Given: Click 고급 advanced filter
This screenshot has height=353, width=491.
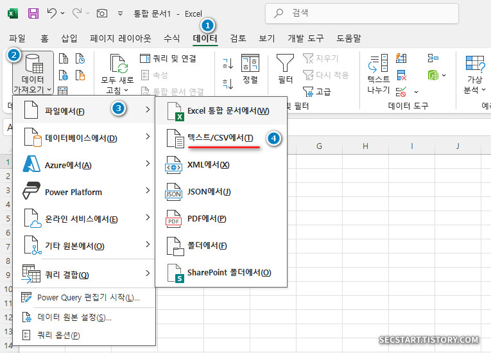Looking at the screenshot, I should point(317,92).
